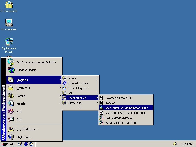This screenshot has width=196, height=147.
Task: Open ScanRouter V2 Management Guide
Action: (126, 113)
